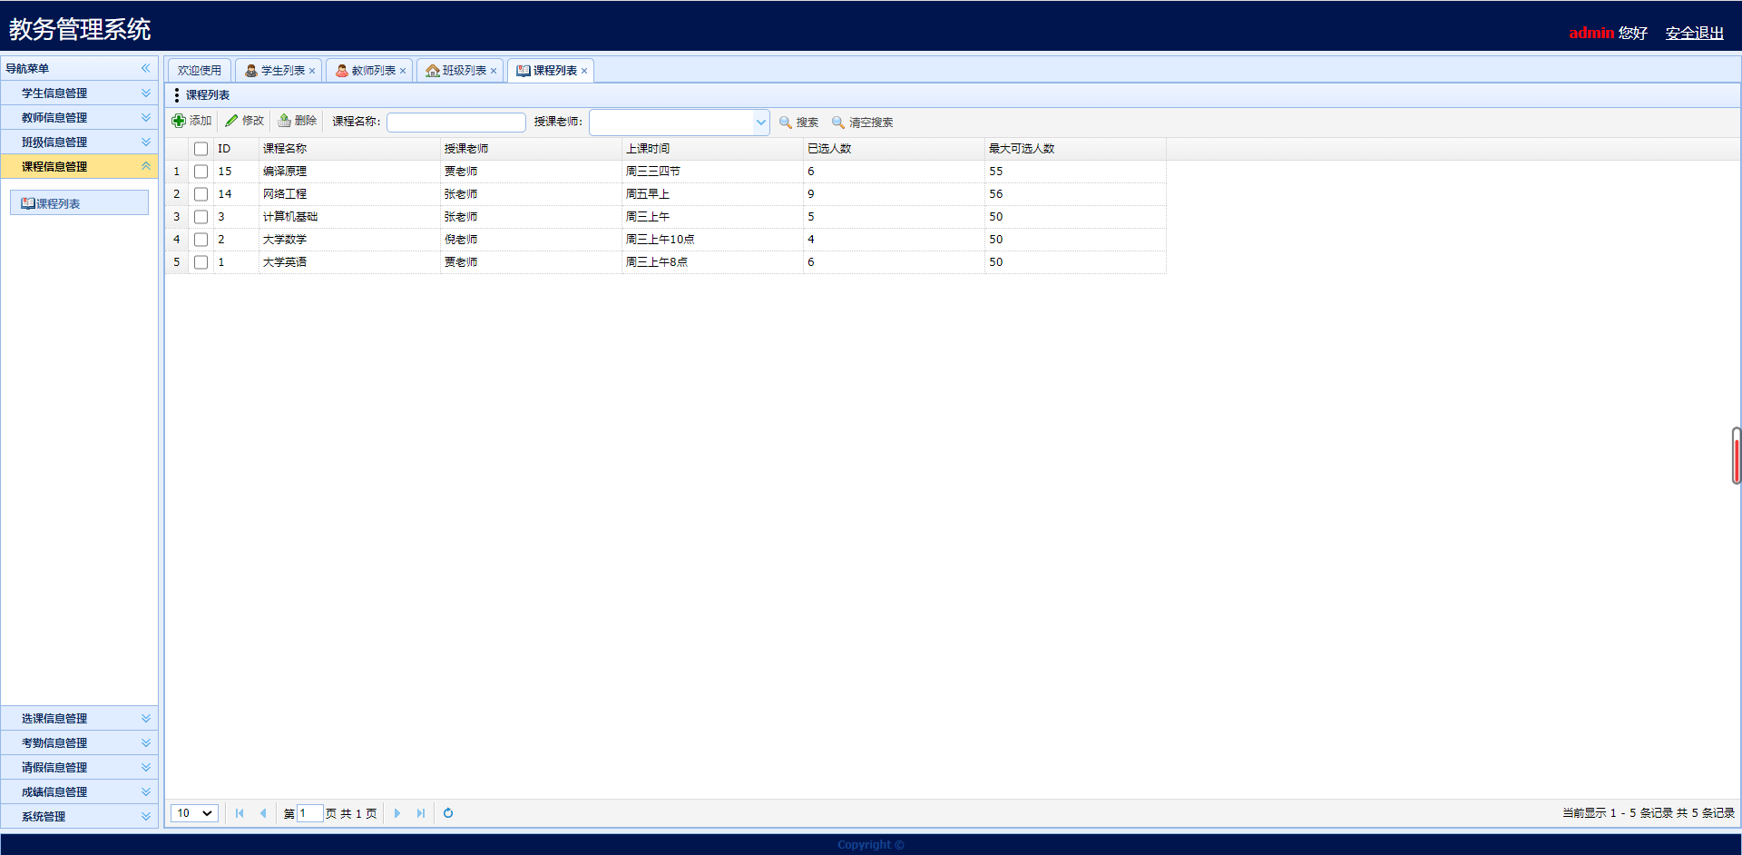Check the row for 大学数学

pyautogui.click(x=201, y=240)
